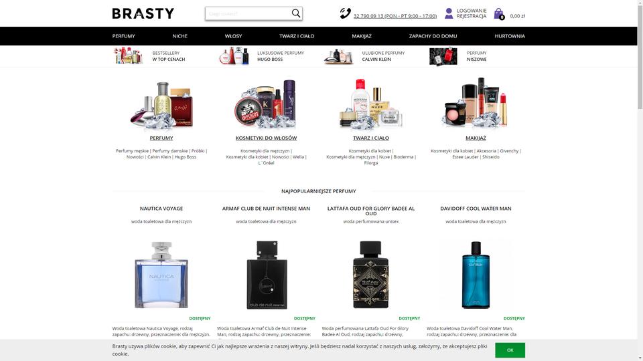Click the phone handset icon
The image size is (643, 361).
tap(345, 13)
